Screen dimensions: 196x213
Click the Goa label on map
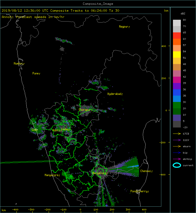coord(34,130)
